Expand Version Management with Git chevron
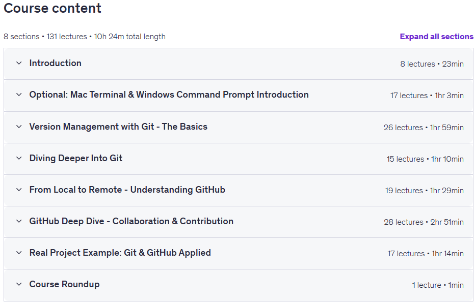Viewport: 475px width, 303px height. pos(19,127)
